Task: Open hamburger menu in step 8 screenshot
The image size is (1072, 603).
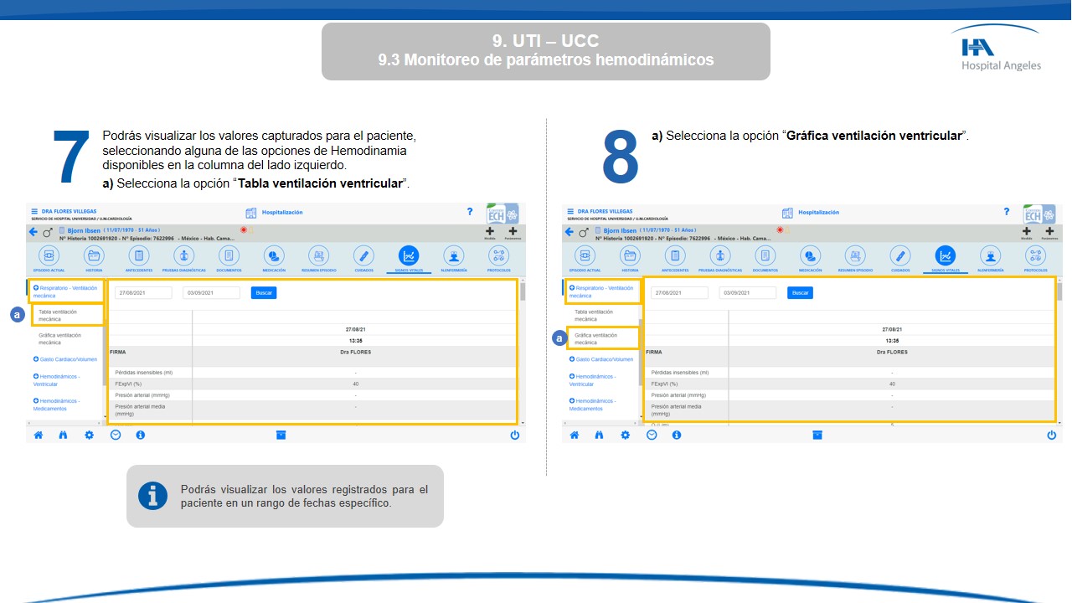Action: pyautogui.click(x=570, y=212)
